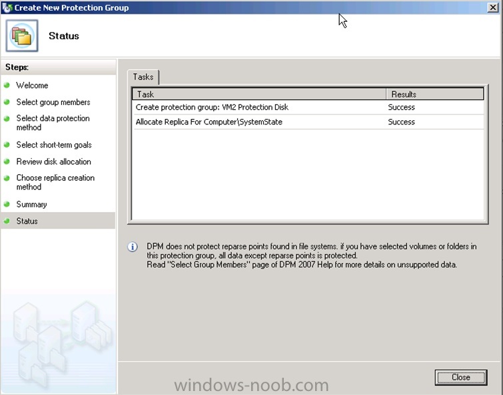This screenshot has width=503, height=395.
Task: Click the green bullet beside Select group members
Action: [x=7, y=102]
